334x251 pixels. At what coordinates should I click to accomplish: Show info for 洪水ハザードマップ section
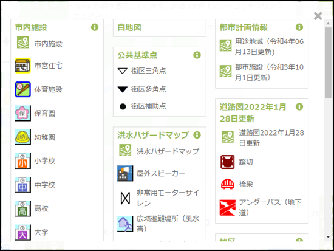tap(197, 135)
